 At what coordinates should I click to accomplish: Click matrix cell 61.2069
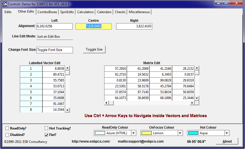(x=138, y=68)
